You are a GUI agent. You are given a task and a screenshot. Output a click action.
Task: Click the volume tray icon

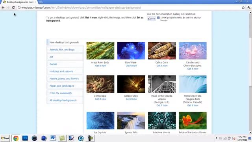pyautogui.click(x=220, y=138)
